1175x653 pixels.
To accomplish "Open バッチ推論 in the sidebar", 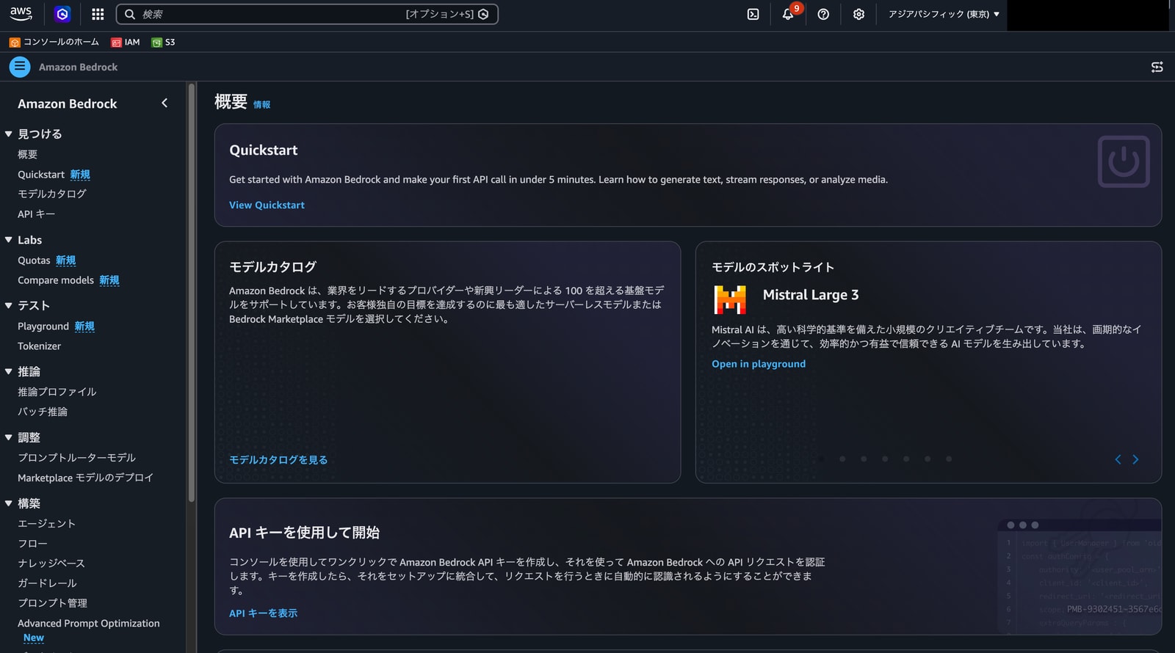I will (43, 412).
